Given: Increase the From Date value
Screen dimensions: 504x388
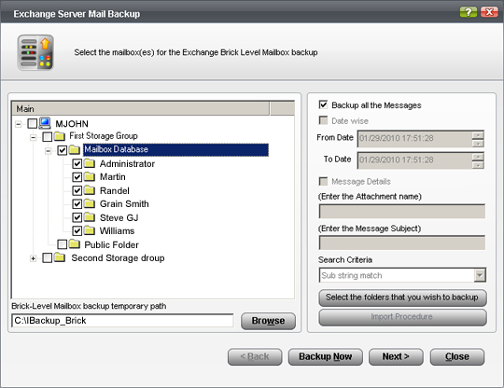Looking at the screenshot, I should tap(478, 135).
